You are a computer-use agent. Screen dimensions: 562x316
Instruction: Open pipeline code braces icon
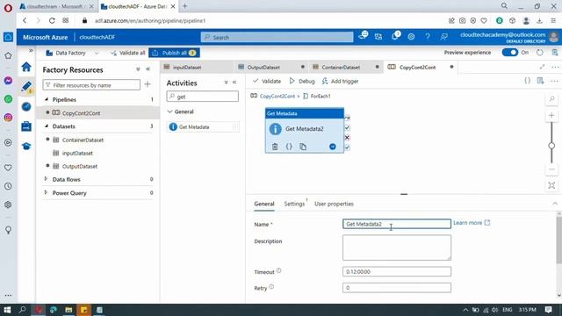tap(527, 81)
